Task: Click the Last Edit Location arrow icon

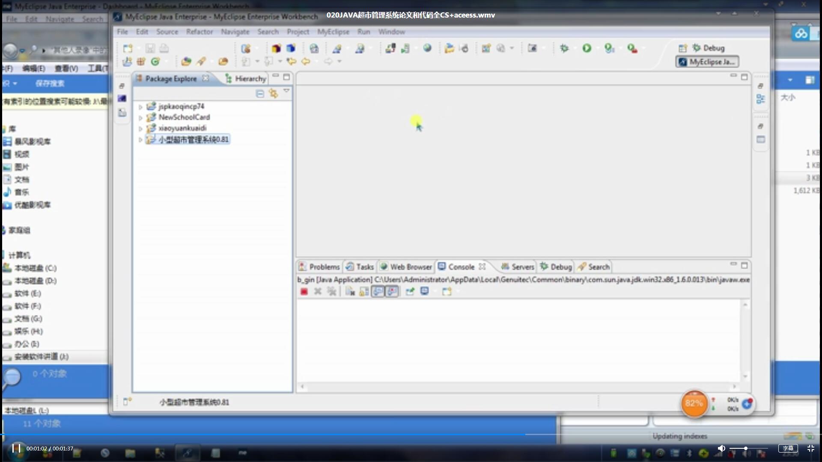Action: (292, 62)
